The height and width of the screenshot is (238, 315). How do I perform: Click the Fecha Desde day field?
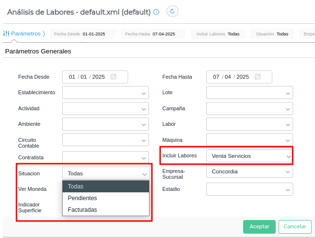pos(72,77)
